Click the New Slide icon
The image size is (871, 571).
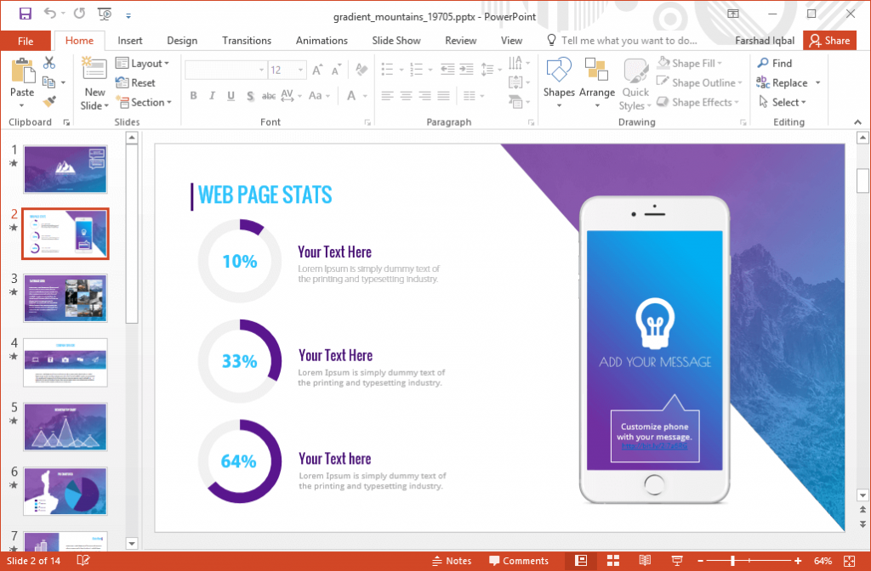(x=94, y=76)
